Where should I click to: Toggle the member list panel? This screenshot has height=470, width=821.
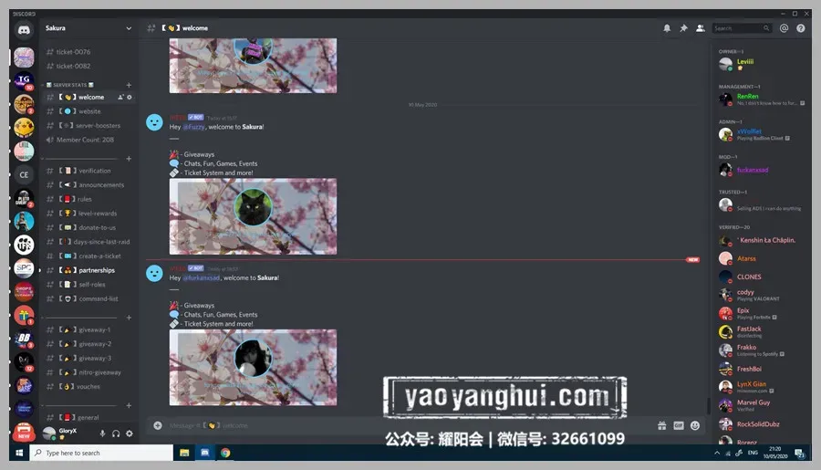[x=700, y=28]
